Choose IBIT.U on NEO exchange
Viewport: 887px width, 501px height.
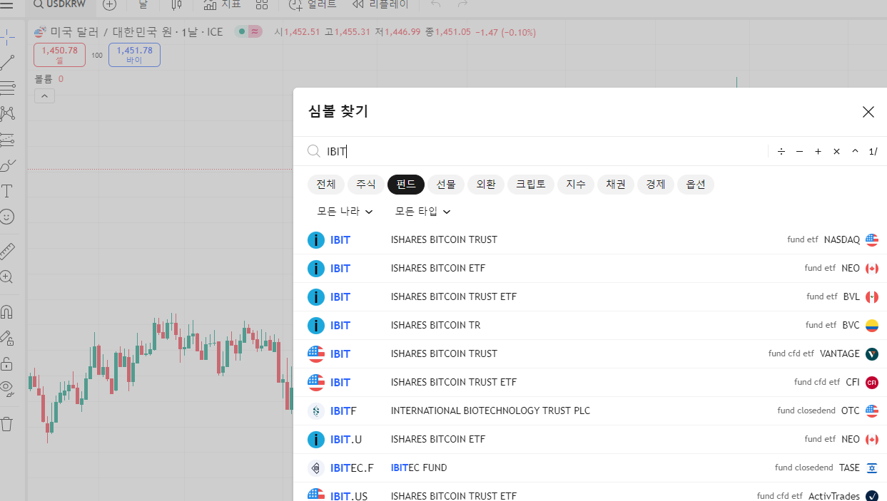coord(590,440)
